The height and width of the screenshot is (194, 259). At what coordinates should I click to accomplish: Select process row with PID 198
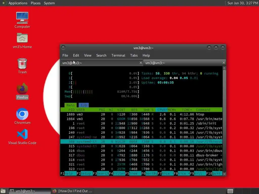tap(141, 128)
